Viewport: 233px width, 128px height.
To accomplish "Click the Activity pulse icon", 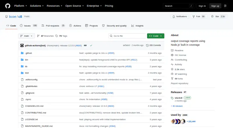I will [172, 65].
